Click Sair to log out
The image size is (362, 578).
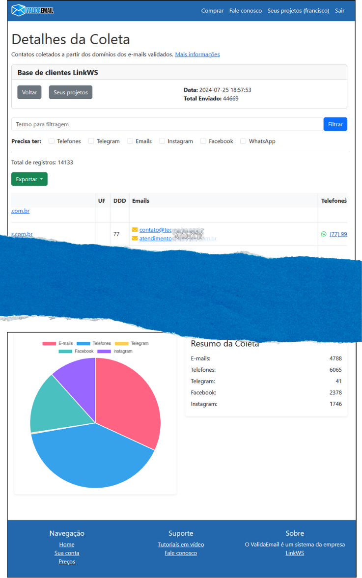click(x=339, y=11)
